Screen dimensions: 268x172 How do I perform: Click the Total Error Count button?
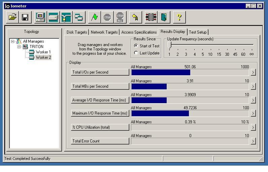tap(100, 141)
